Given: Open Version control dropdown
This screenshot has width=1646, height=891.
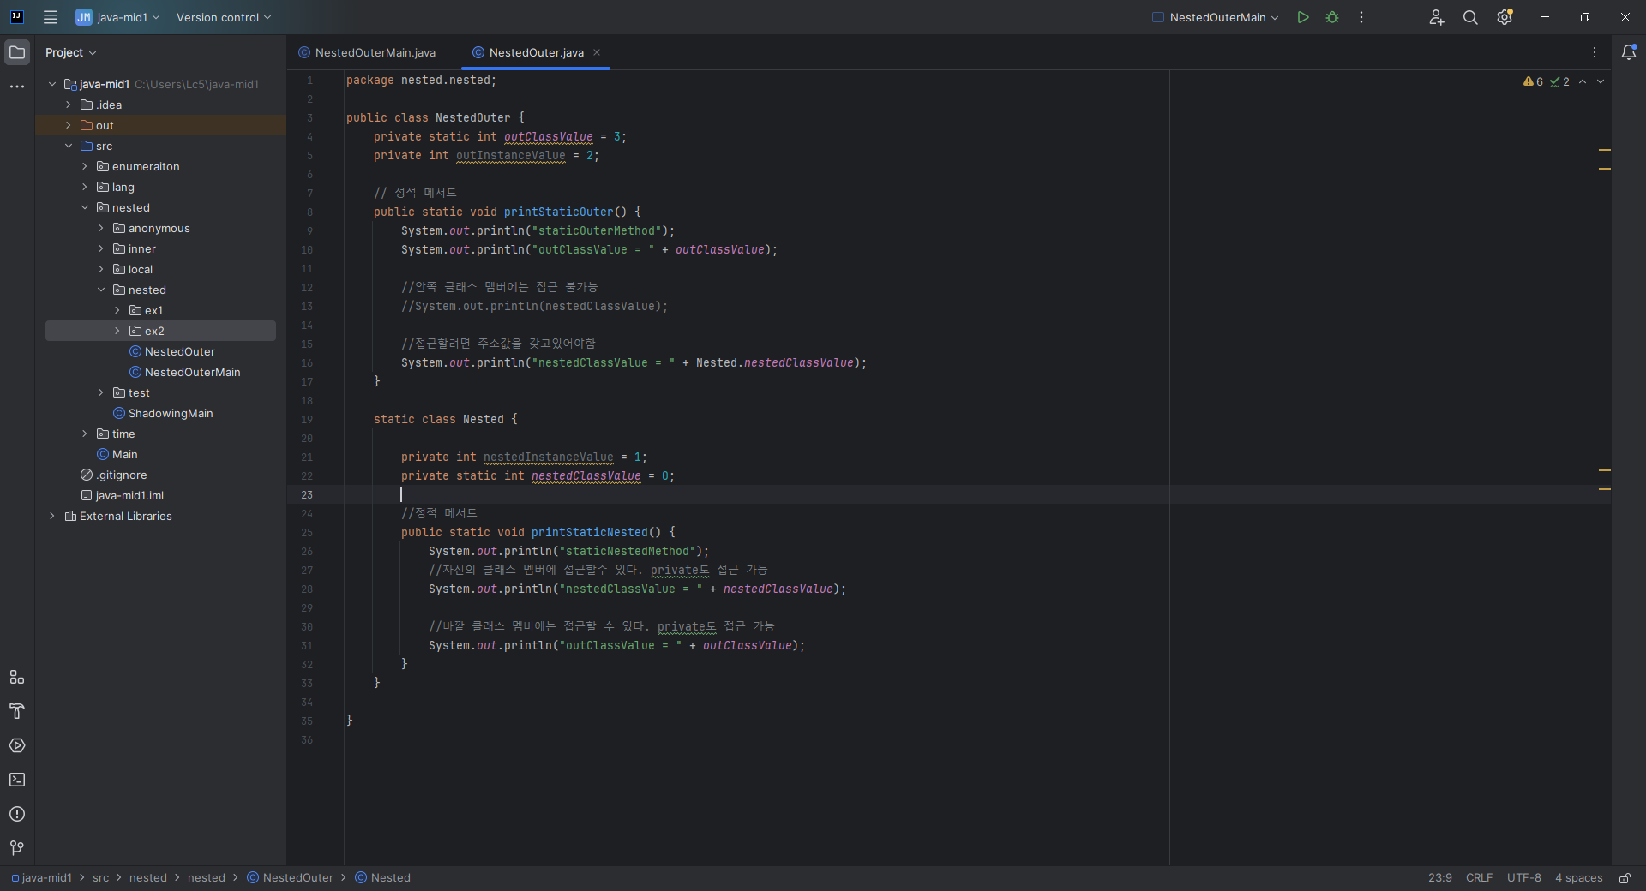Looking at the screenshot, I should tap(224, 17).
